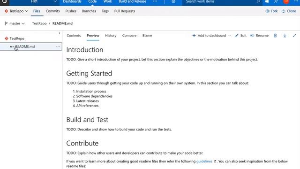The image size is (300, 169).
Task: Open the marketplace bag icon
Action: (x=267, y=1)
